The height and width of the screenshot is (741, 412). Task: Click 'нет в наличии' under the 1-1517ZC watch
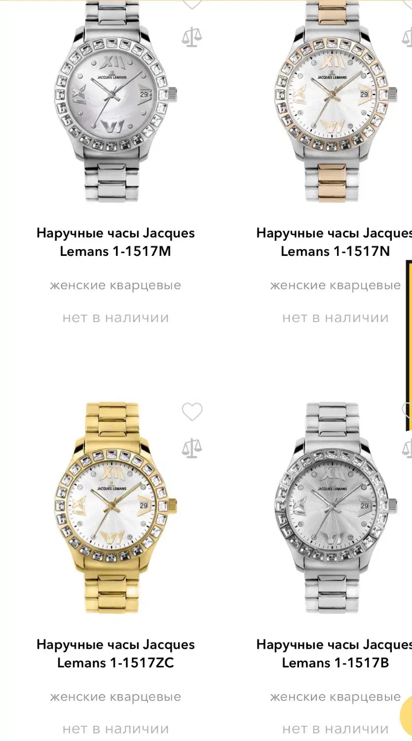pyautogui.click(x=115, y=729)
